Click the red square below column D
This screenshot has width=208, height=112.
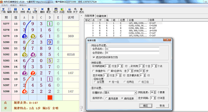50,97
